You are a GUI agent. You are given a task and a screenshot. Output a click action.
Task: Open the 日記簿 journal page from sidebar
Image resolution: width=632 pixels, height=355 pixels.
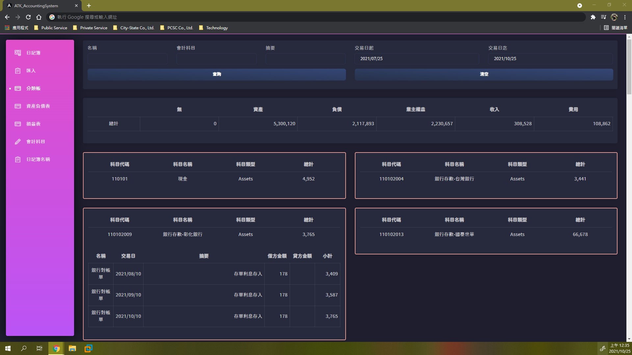pyautogui.click(x=18, y=53)
